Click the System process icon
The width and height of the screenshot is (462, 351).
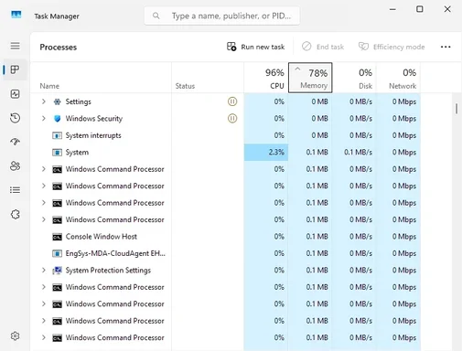tap(57, 153)
